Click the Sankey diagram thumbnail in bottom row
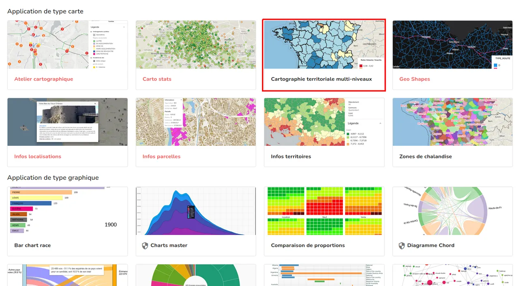The height and width of the screenshot is (286, 519). coord(68,275)
